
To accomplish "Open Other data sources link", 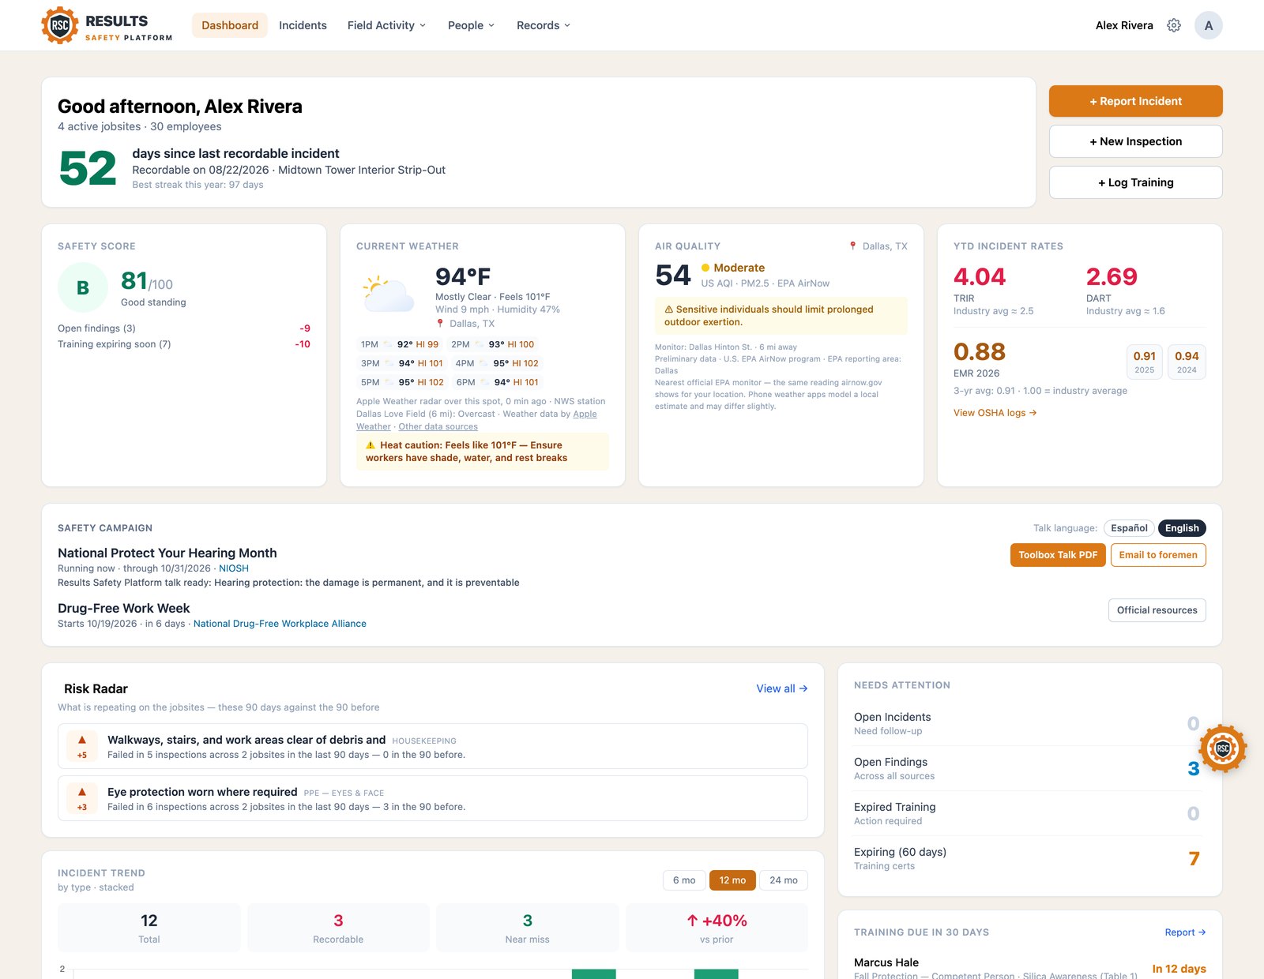I will (x=438, y=426).
